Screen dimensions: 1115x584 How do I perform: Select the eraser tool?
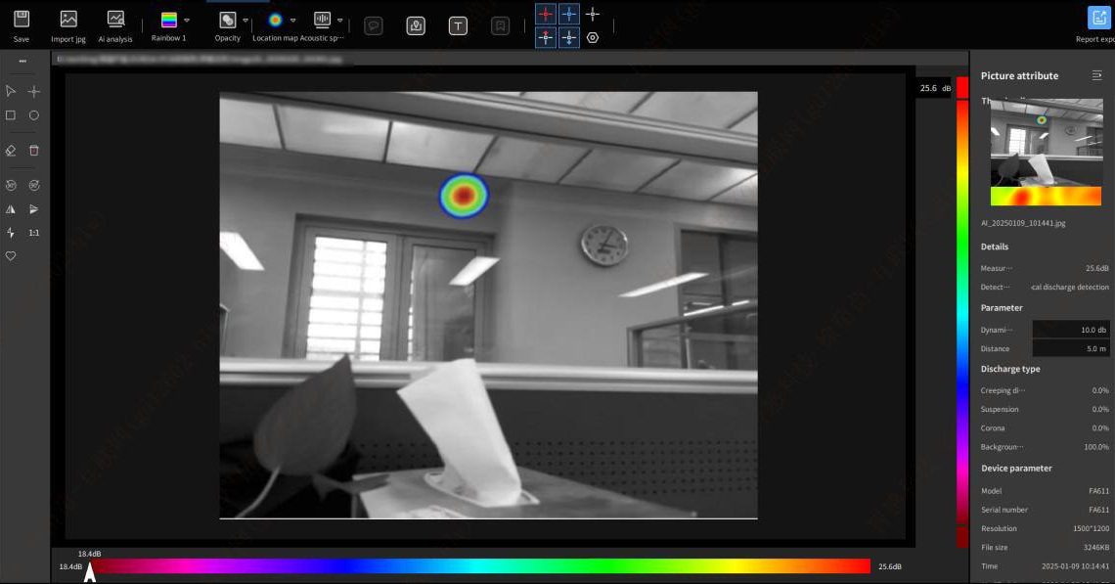(x=11, y=150)
